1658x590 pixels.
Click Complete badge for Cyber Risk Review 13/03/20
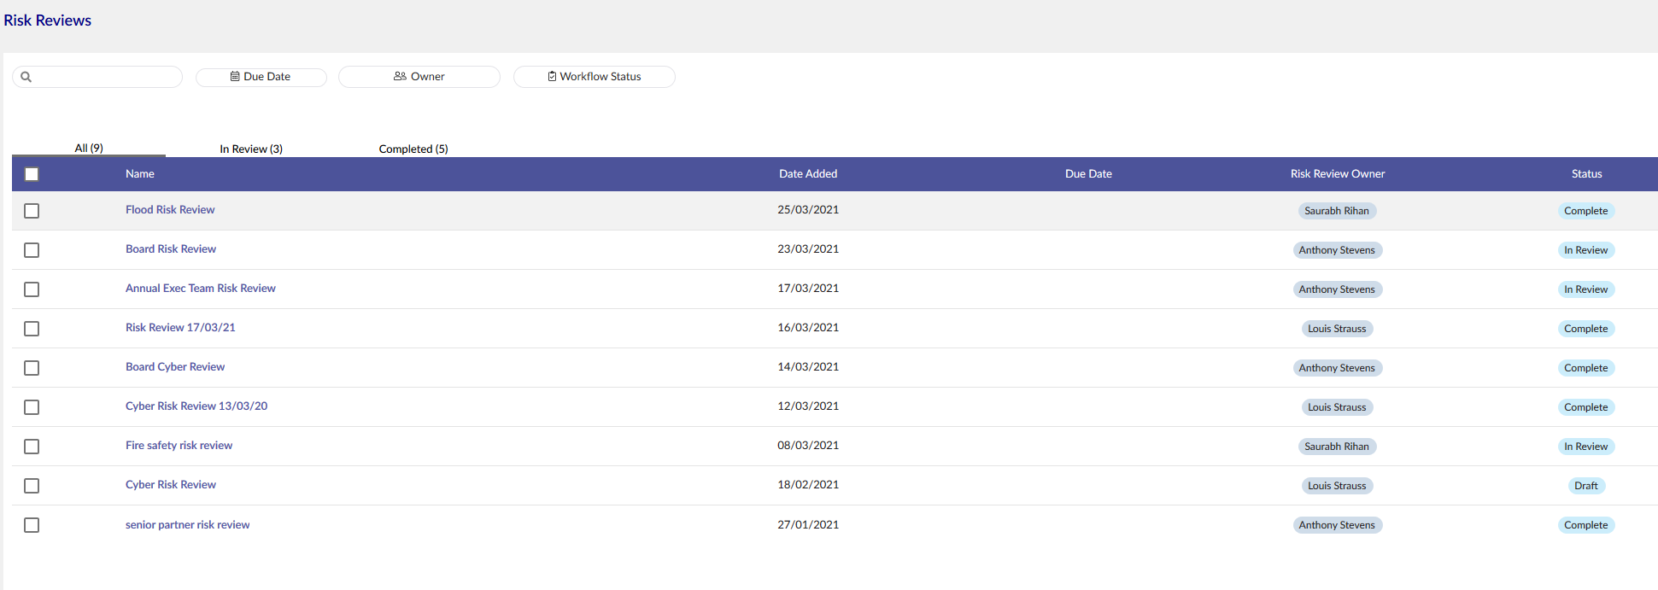tap(1586, 407)
